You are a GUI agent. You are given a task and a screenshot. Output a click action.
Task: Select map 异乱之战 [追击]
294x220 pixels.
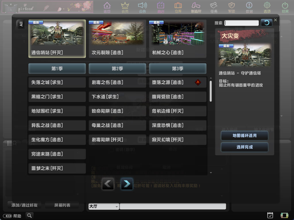[x=57, y=125]
